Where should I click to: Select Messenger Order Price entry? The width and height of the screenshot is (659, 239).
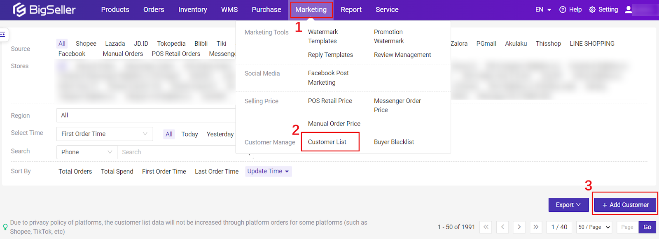click(397, 105)
